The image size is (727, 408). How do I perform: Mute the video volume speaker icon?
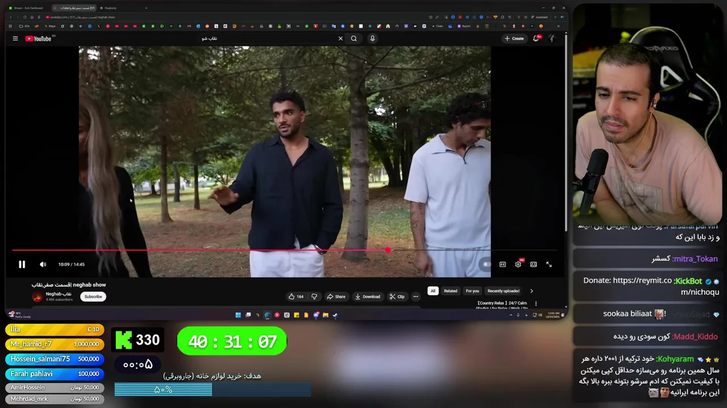(43, 264)
